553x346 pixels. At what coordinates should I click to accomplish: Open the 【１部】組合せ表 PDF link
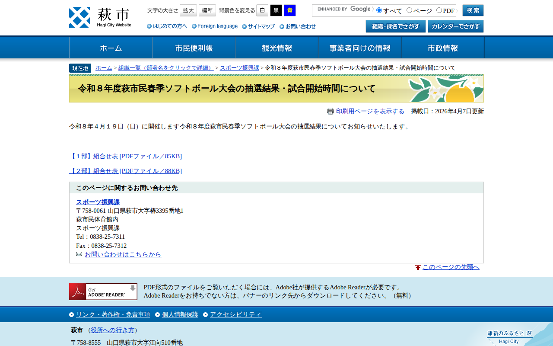tap(125, 156)
